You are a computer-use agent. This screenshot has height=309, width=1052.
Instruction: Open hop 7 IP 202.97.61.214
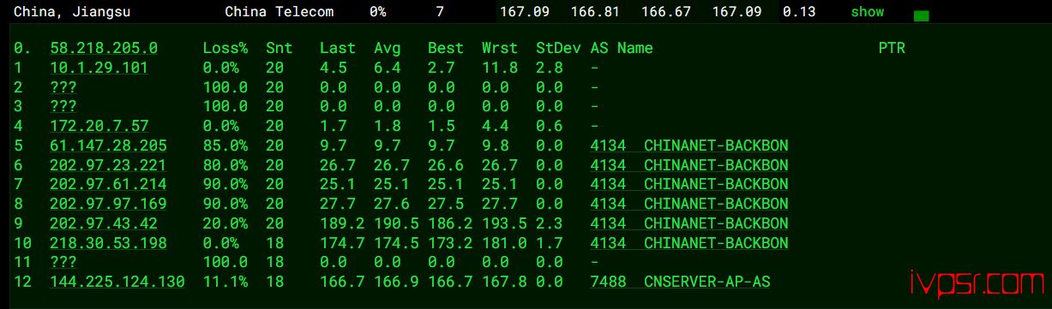pos(108,184)
